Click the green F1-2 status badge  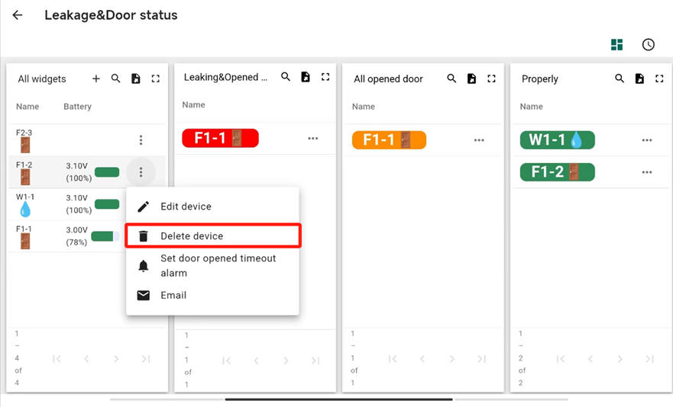click(x=557, y=172)
